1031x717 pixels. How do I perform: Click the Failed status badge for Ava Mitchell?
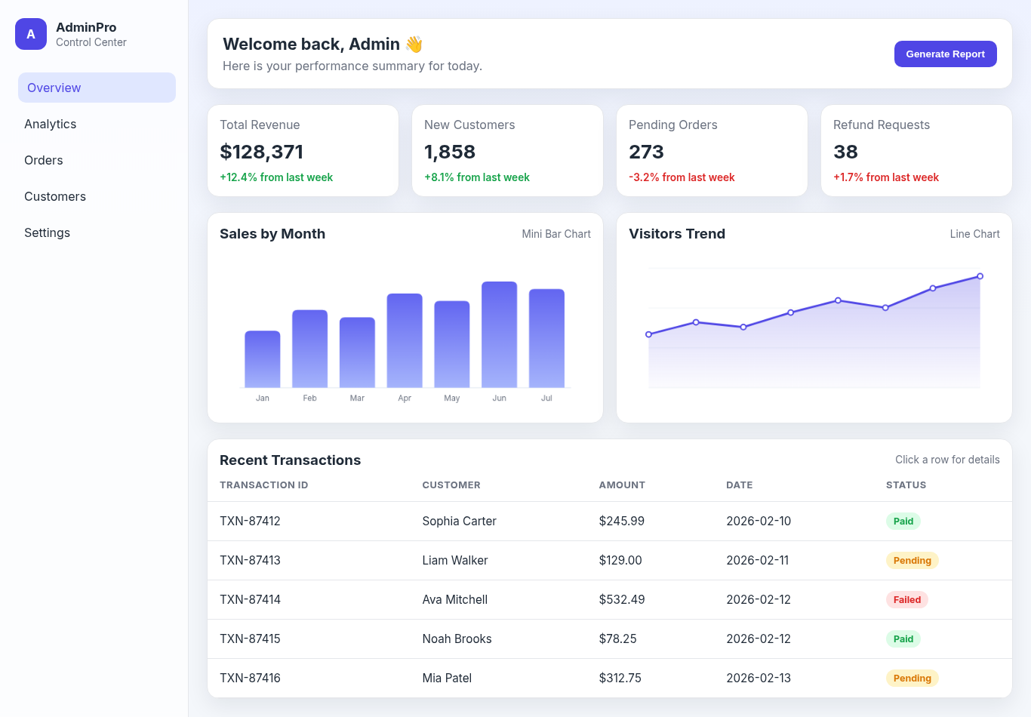click(906, 599)
